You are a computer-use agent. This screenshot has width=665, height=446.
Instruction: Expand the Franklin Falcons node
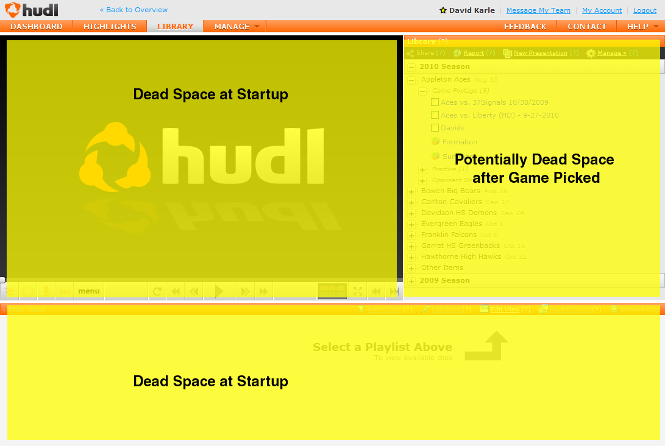(411, 235)
